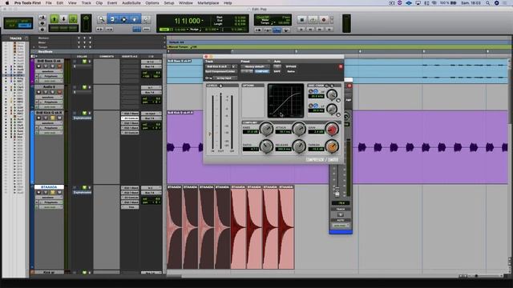Viewport: 513px width, 288px height.
Task: Click the transport Stop button
Action: point(301,19)
